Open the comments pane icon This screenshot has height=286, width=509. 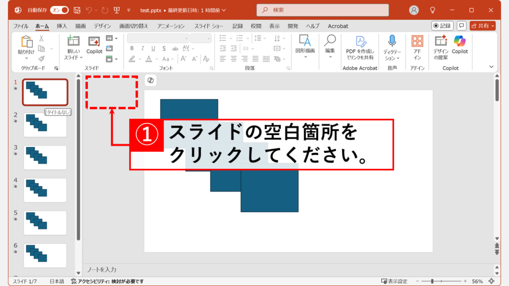click(461, 26)
